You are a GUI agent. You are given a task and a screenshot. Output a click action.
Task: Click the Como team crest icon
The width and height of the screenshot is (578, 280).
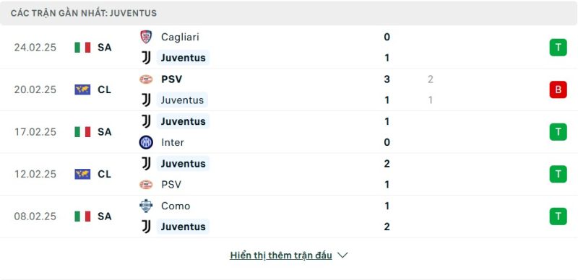146,206
